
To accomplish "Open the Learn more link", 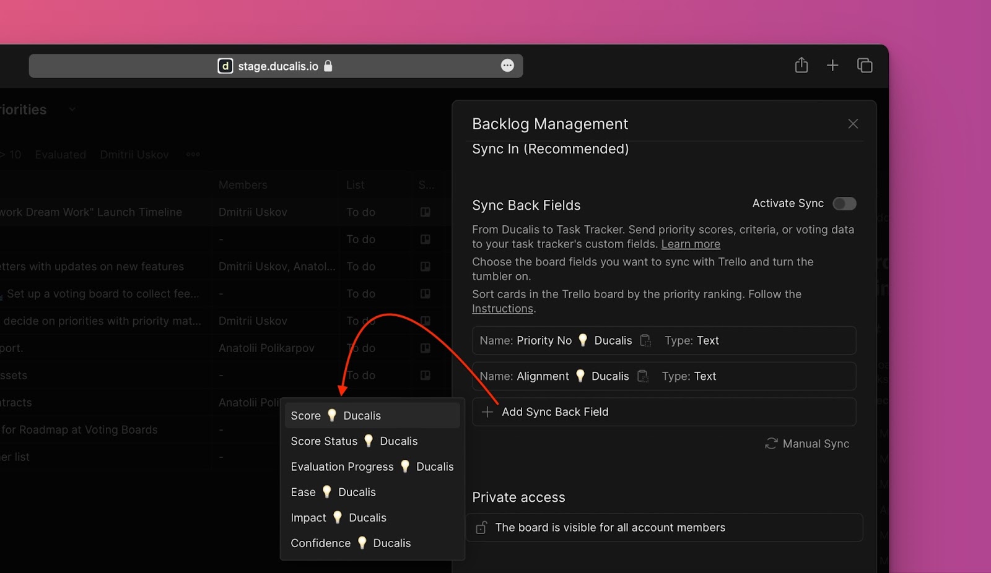I will click(x=690, y=244).
